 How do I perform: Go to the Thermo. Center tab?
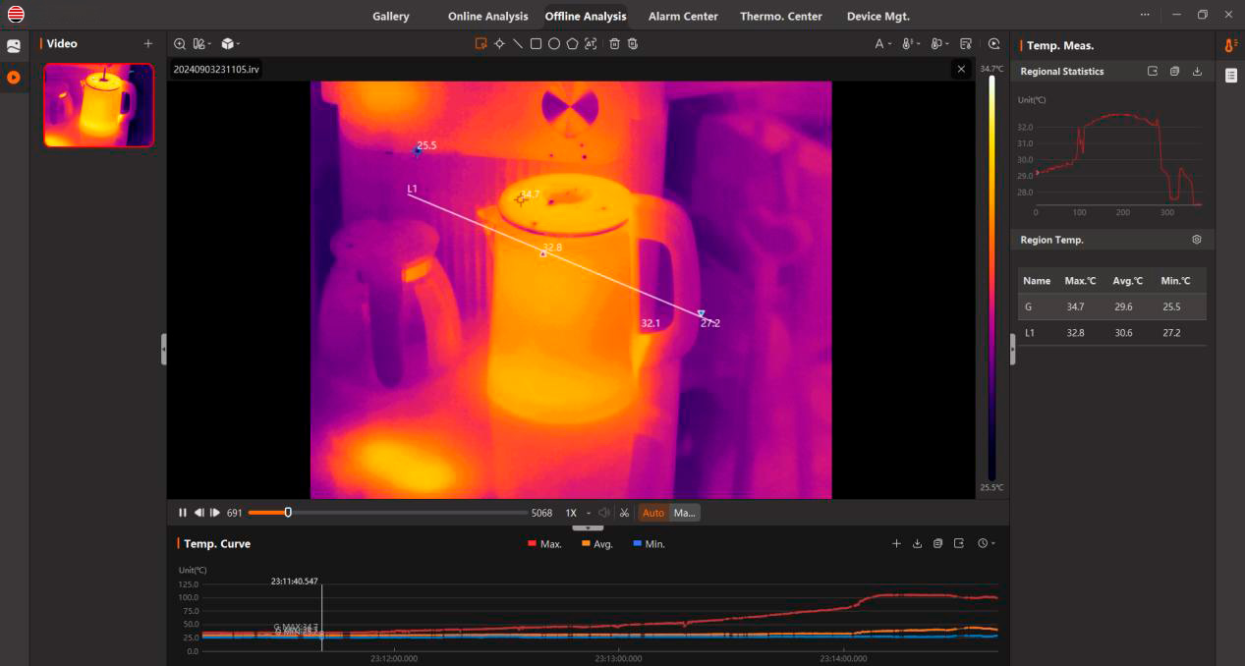pyautogui.click(x=781, y=16)
